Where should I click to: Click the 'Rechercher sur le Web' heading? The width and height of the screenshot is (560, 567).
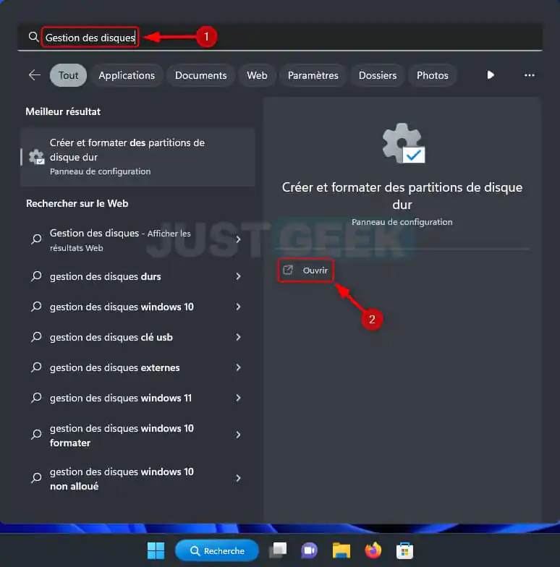[x=77, y=203]
